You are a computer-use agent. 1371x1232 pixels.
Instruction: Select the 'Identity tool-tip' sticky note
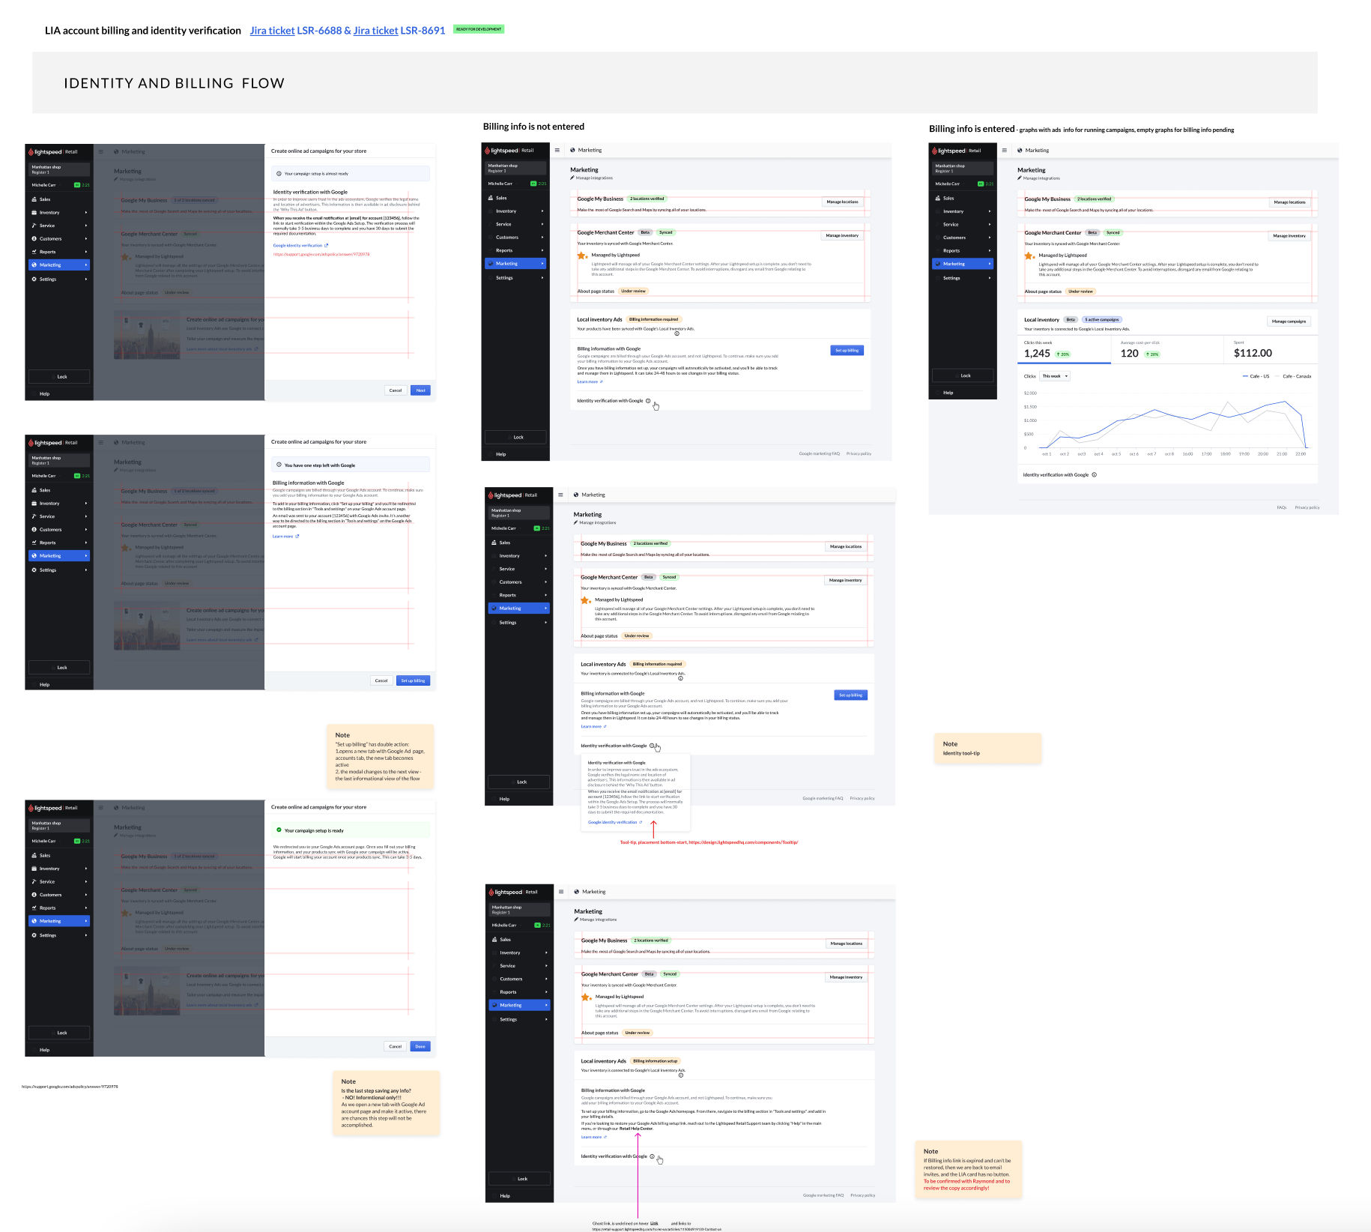(987, 749)
